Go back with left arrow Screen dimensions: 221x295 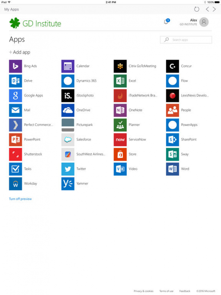[207, 9]
